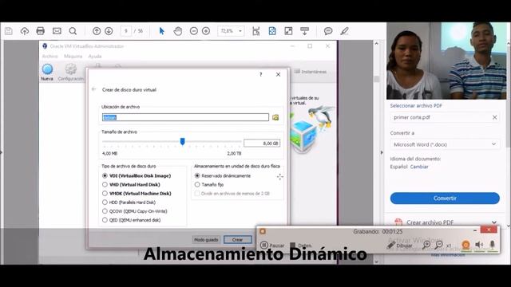The width and height of the screenshot is (511, 287).
Task: Go to next page arrow
Action: click(109, 31)
